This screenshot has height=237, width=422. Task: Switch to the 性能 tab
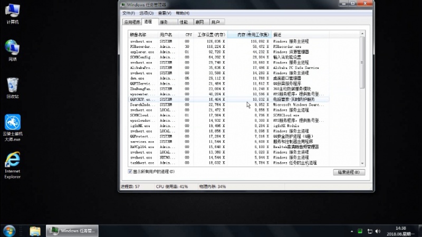point(186,22)
